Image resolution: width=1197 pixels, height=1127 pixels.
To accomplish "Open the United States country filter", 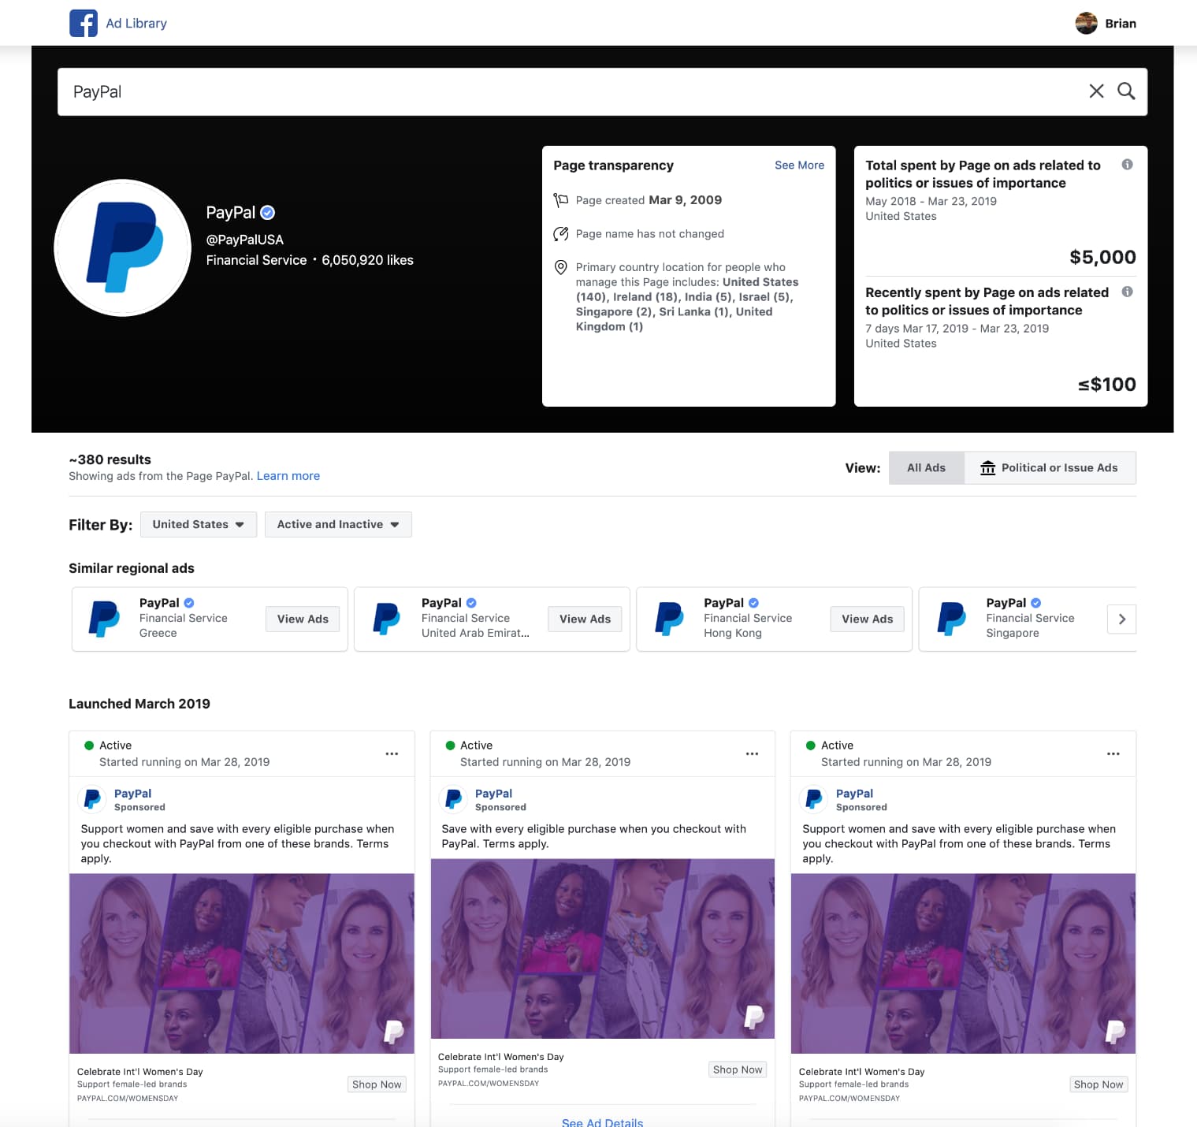I will [x=199, y=525].
